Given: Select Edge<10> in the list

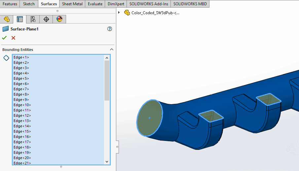Looking at the screenshot, I should [x=58, y=105].
